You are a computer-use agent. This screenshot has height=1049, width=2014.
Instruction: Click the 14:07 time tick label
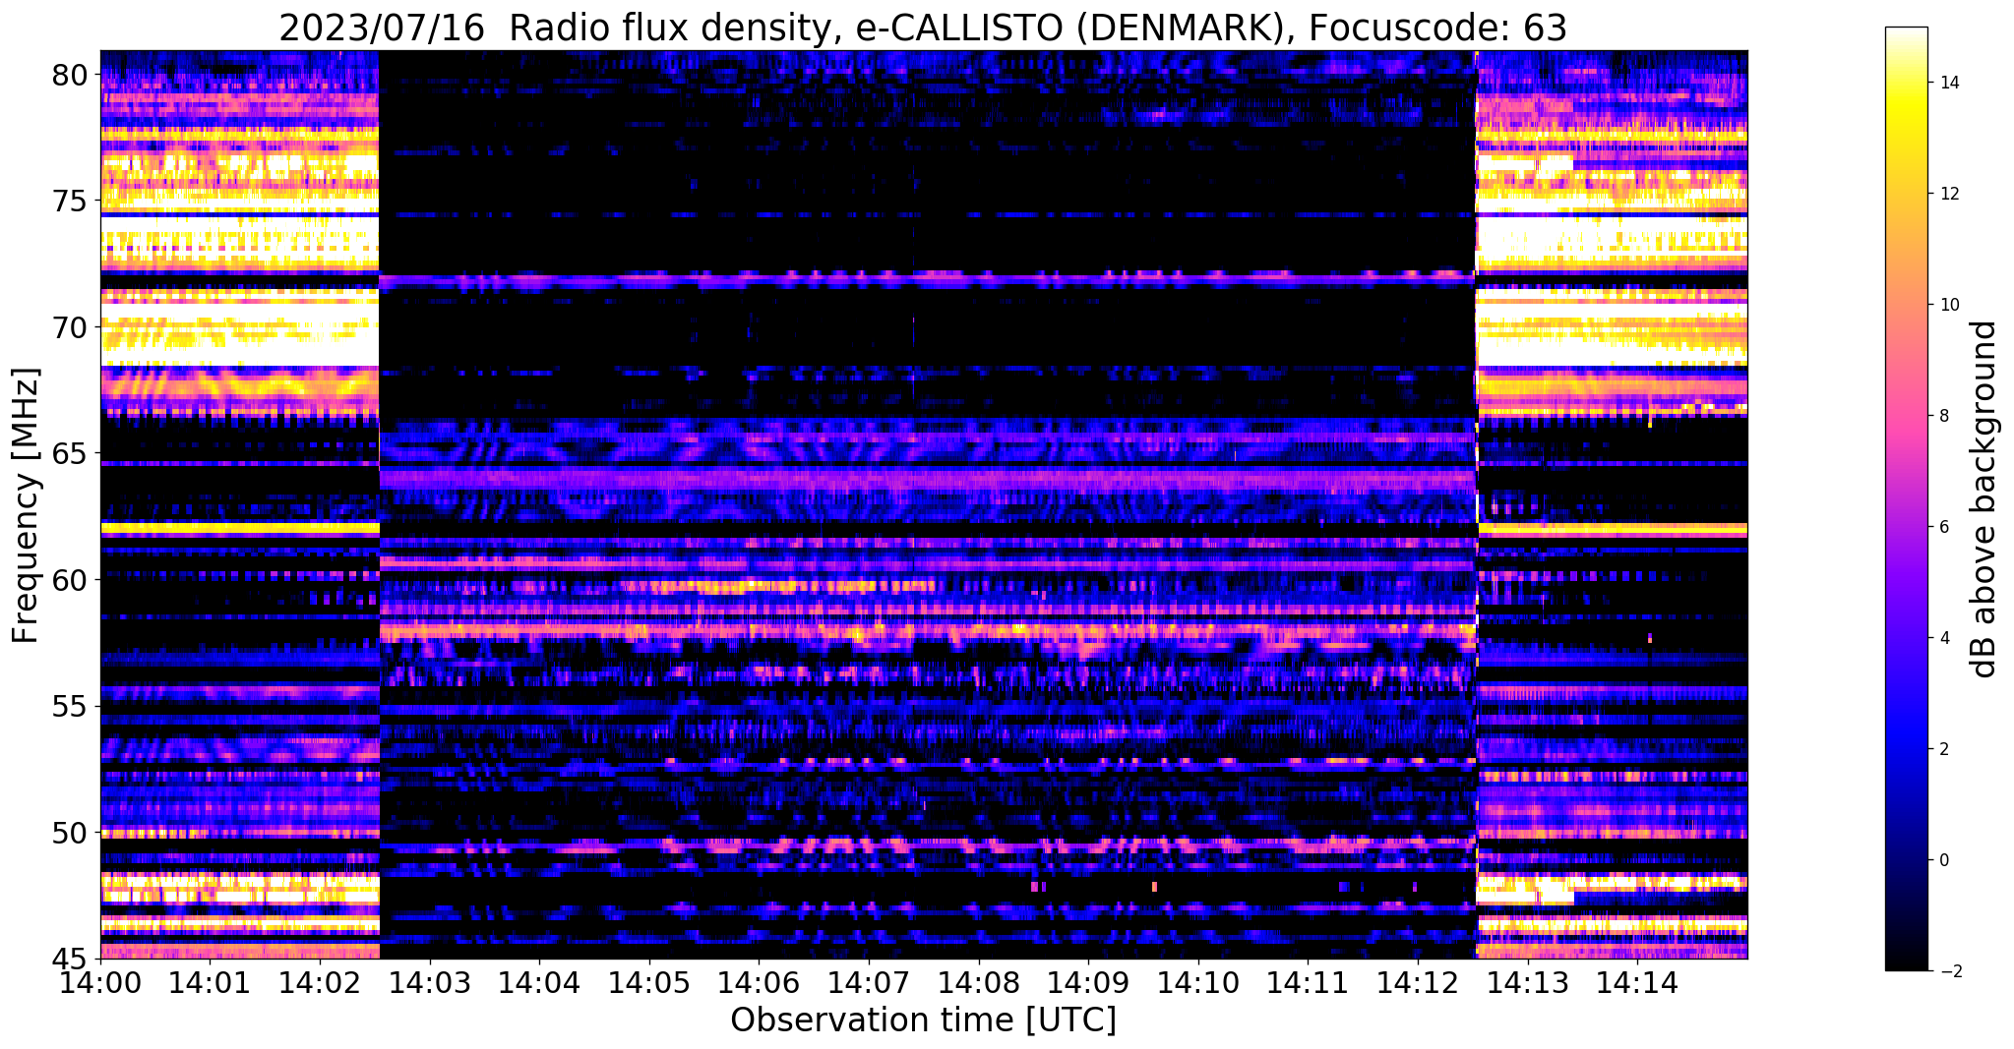pyautogui.click(x=869, y=981)
